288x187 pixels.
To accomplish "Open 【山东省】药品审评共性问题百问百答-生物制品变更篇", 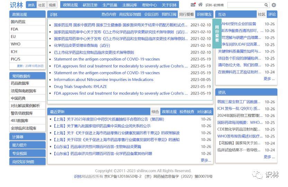I will click(x=97, y=146).
